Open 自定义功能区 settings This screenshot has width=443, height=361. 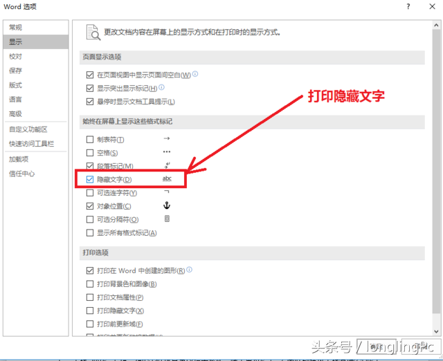coord(35,129)
